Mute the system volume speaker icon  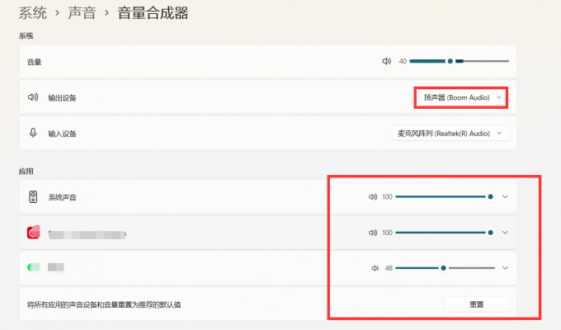(x=386, y=61)
